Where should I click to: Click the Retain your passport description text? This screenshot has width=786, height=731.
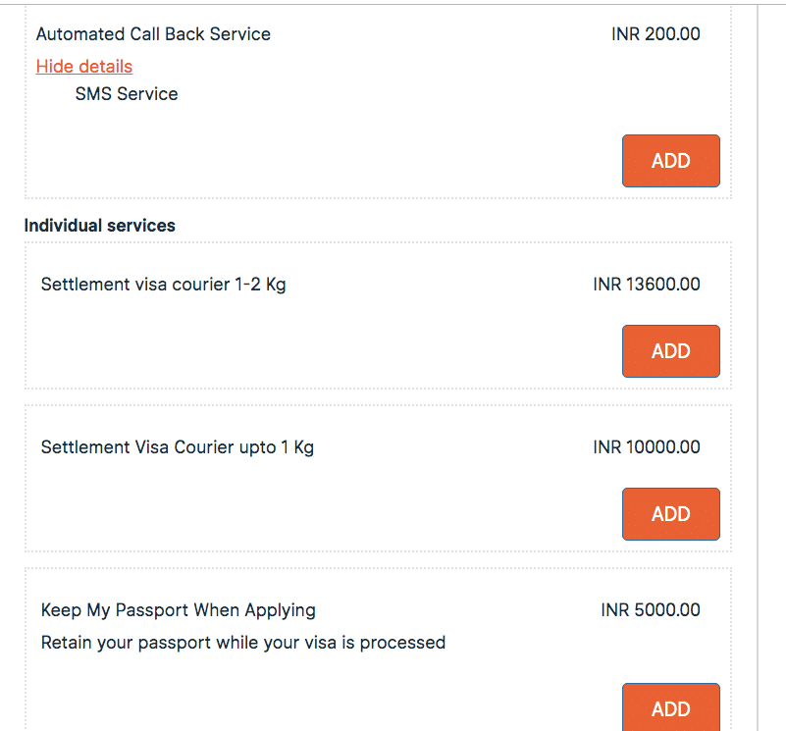(243, 644)
